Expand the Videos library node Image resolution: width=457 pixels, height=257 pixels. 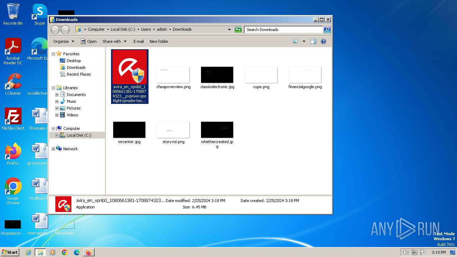tap(57, 115)
